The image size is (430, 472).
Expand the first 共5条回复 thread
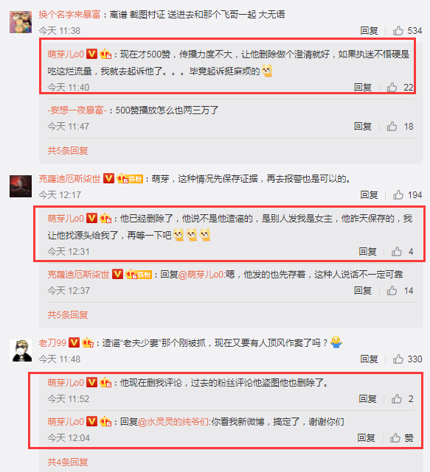(68, 150)
